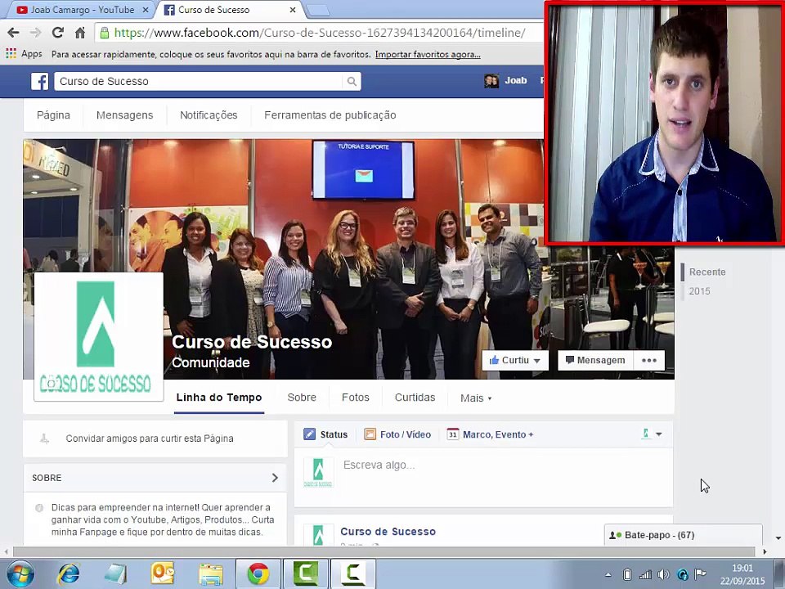785x589 pixels.
Task: Click the Joab name link
Action: 516,80
